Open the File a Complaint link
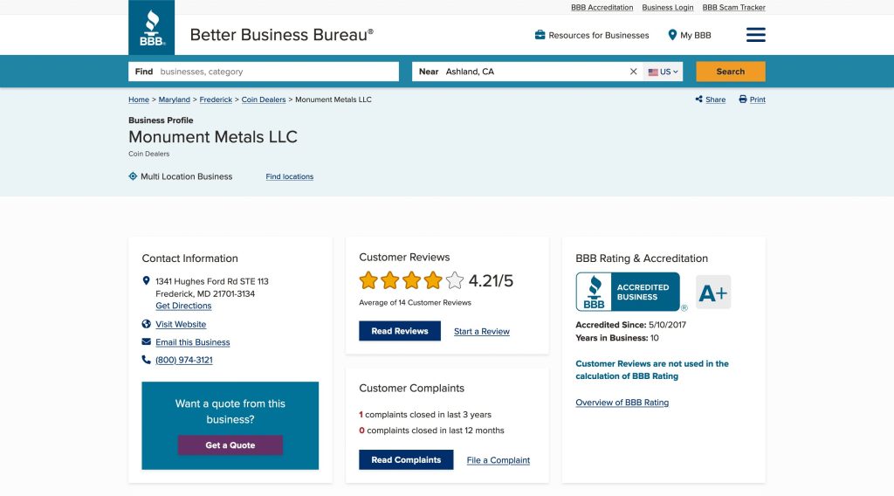This screenshot has height=496, width=894. [x=499, y=460]
